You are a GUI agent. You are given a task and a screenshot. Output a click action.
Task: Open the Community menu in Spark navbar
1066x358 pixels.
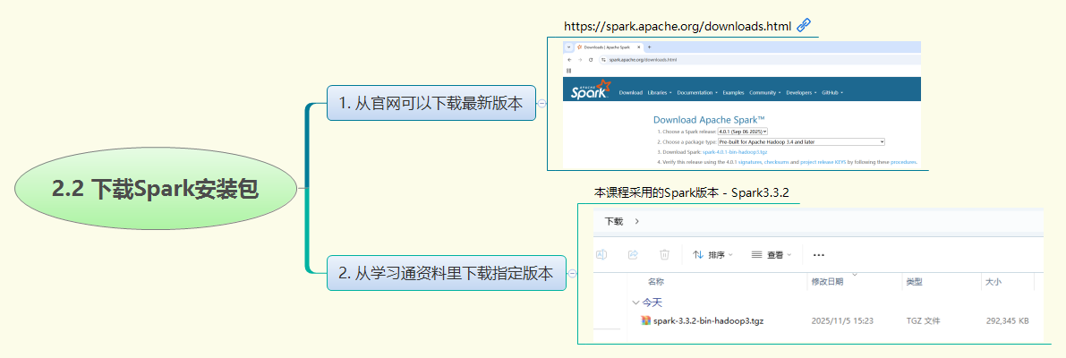[765, 92]
